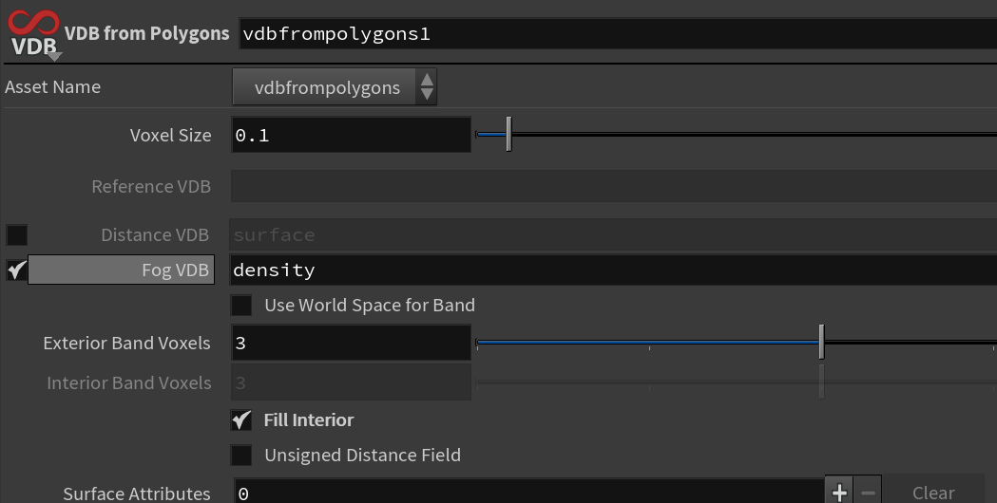Disable the Fog VDB checkbox
The height and width of the screenshot is (503, 997).
(x=16, y=270)
